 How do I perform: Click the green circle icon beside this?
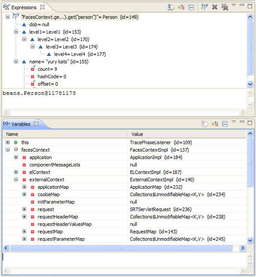pyautogui.click(x=16, y=142)
